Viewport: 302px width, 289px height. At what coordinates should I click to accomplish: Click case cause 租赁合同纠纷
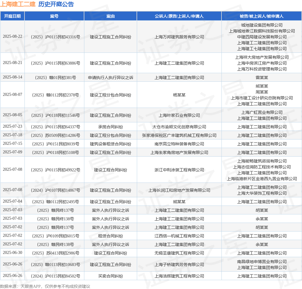(111, 236)
